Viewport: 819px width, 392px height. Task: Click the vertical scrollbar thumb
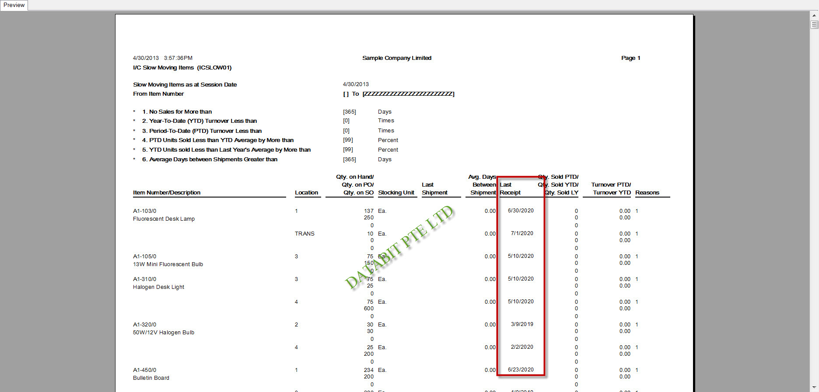[814, 25]
